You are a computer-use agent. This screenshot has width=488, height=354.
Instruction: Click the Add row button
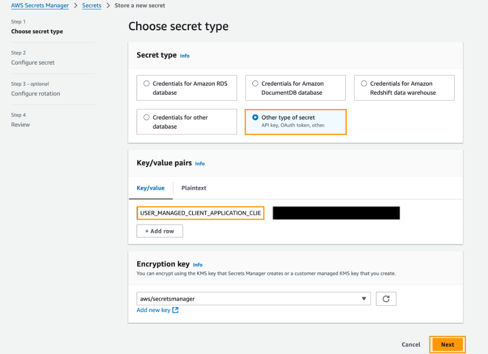pyautogui.click(x=160, y=231)
